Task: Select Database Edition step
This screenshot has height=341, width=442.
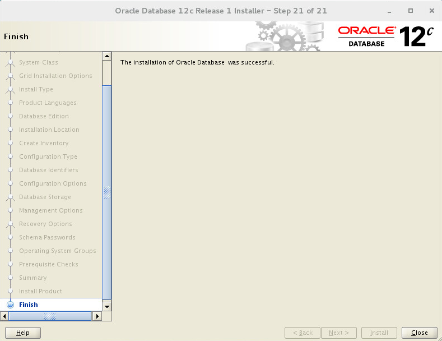Action: [44, 116]
